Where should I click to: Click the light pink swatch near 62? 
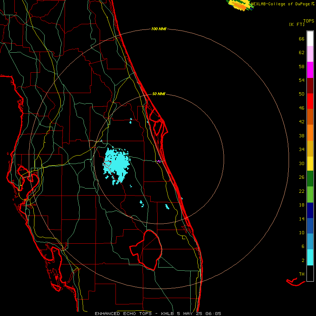(x=310, y=54)
